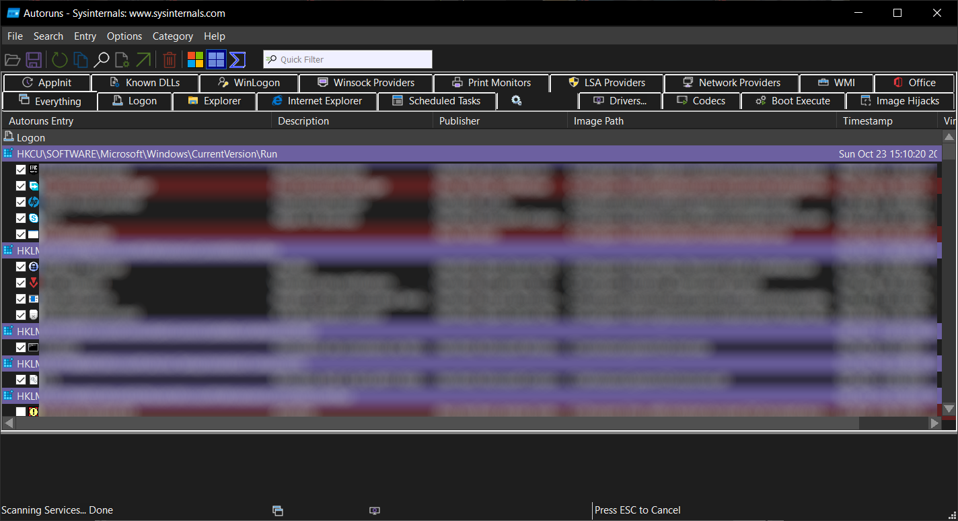This screenshot has width=958, height=521.
Task: Switch to the Everything tab
Action: (50, 101)
